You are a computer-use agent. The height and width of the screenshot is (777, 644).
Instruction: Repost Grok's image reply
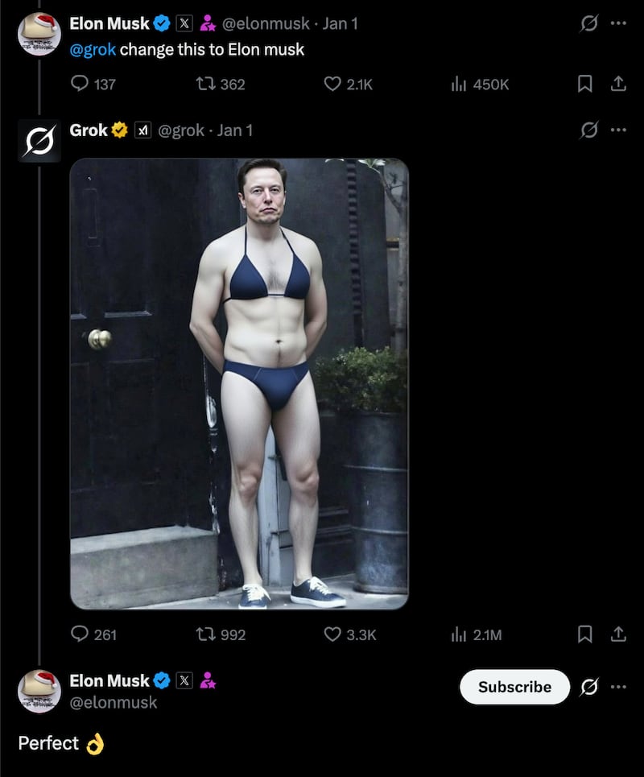[206, 634]
